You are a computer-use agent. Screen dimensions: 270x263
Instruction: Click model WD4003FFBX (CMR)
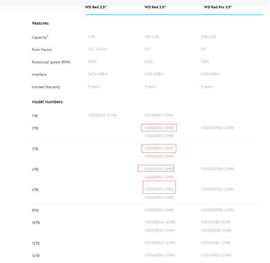[217, 169]
